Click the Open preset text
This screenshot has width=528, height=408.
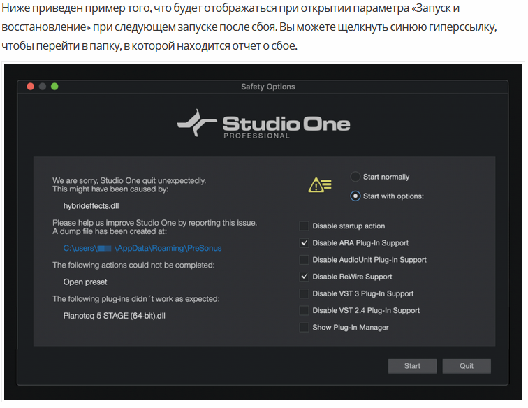pos(85,282)
